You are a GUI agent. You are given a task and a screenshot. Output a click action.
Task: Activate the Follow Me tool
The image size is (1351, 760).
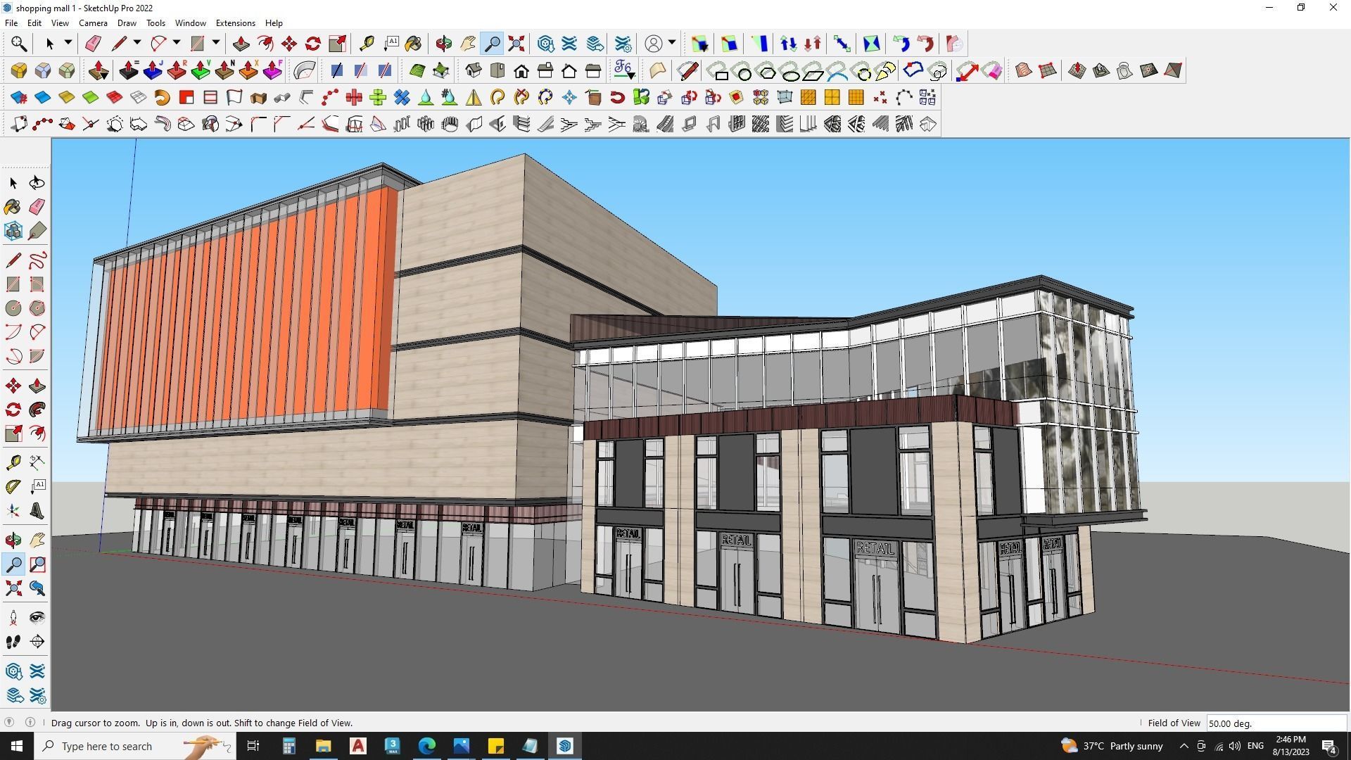click(37, 410)
